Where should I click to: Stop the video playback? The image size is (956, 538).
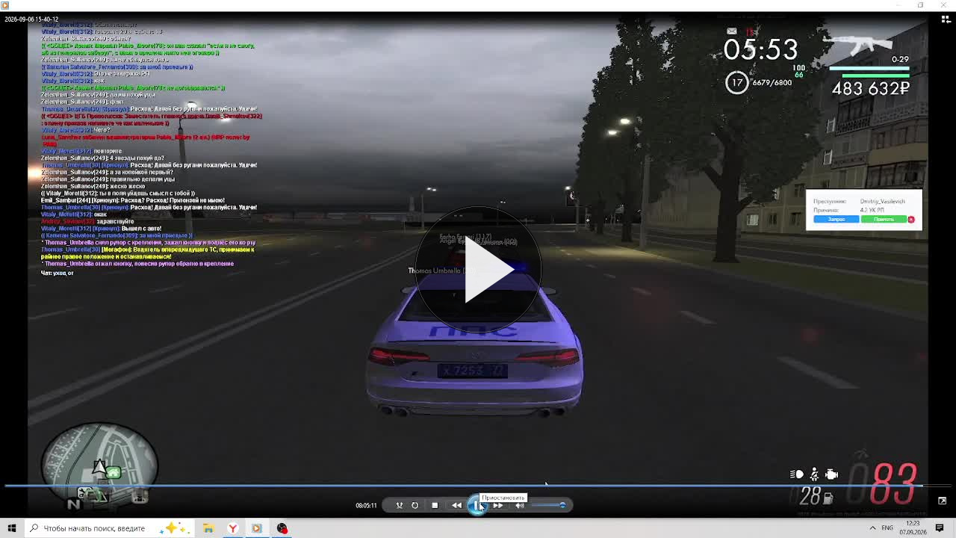tap(435, 505)
